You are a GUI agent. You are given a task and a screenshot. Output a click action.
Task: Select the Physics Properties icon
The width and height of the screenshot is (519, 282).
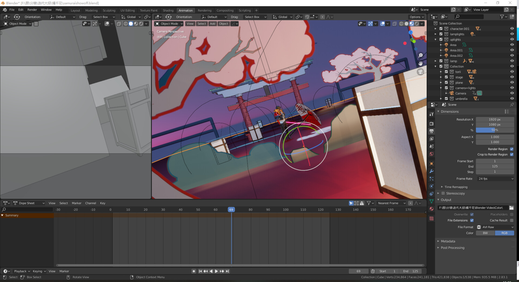click(431, 186)
